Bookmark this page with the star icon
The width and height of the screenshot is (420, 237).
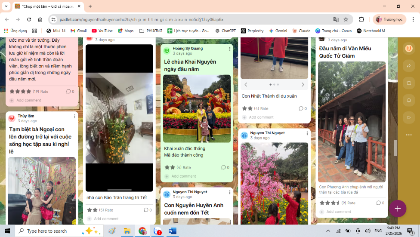[x=346, y=19]
